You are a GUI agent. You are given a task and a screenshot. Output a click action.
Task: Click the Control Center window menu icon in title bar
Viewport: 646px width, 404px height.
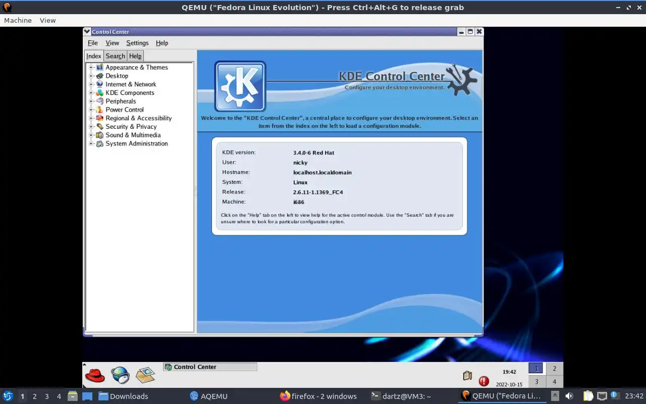point(87,31)
